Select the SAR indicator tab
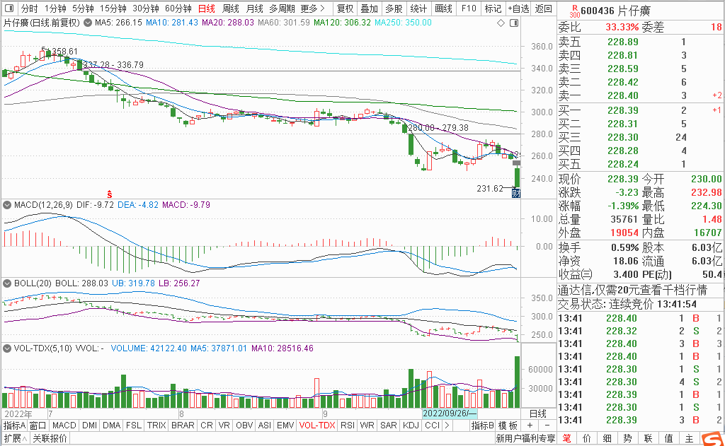 pos(389,426)
